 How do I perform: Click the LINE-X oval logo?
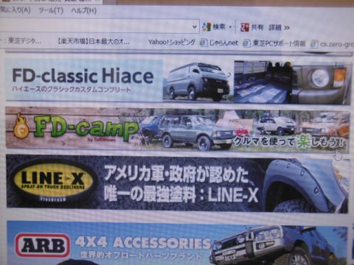click(53, 181)
